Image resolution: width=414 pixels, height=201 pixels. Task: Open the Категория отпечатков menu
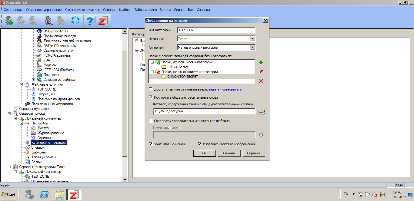click(x=83, y=10)
